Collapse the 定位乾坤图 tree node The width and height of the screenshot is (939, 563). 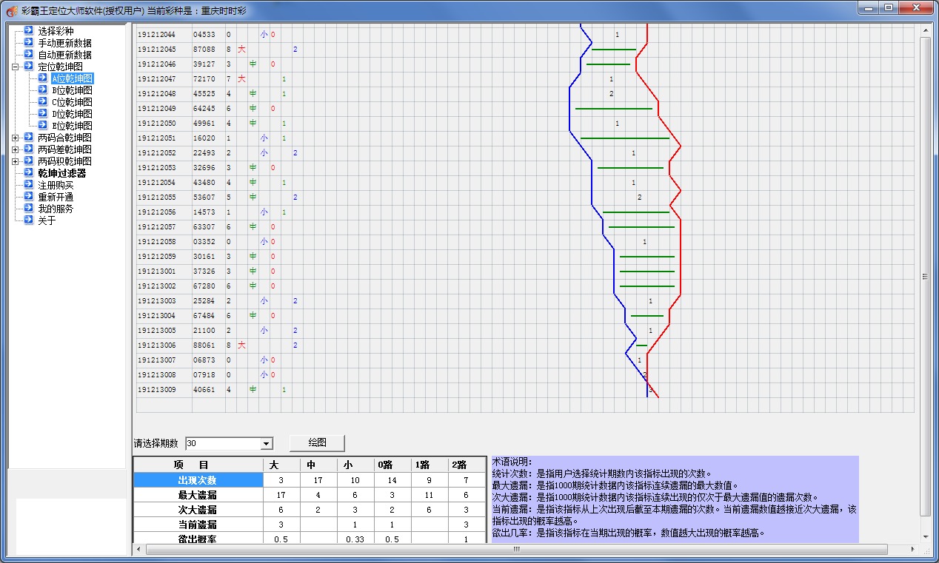16,67
